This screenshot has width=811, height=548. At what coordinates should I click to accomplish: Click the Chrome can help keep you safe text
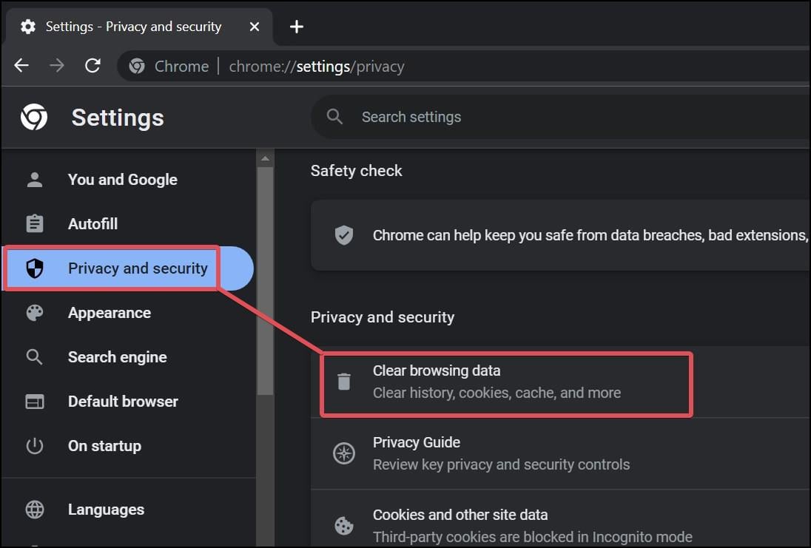pyautogui.click(x=590, y=235)
